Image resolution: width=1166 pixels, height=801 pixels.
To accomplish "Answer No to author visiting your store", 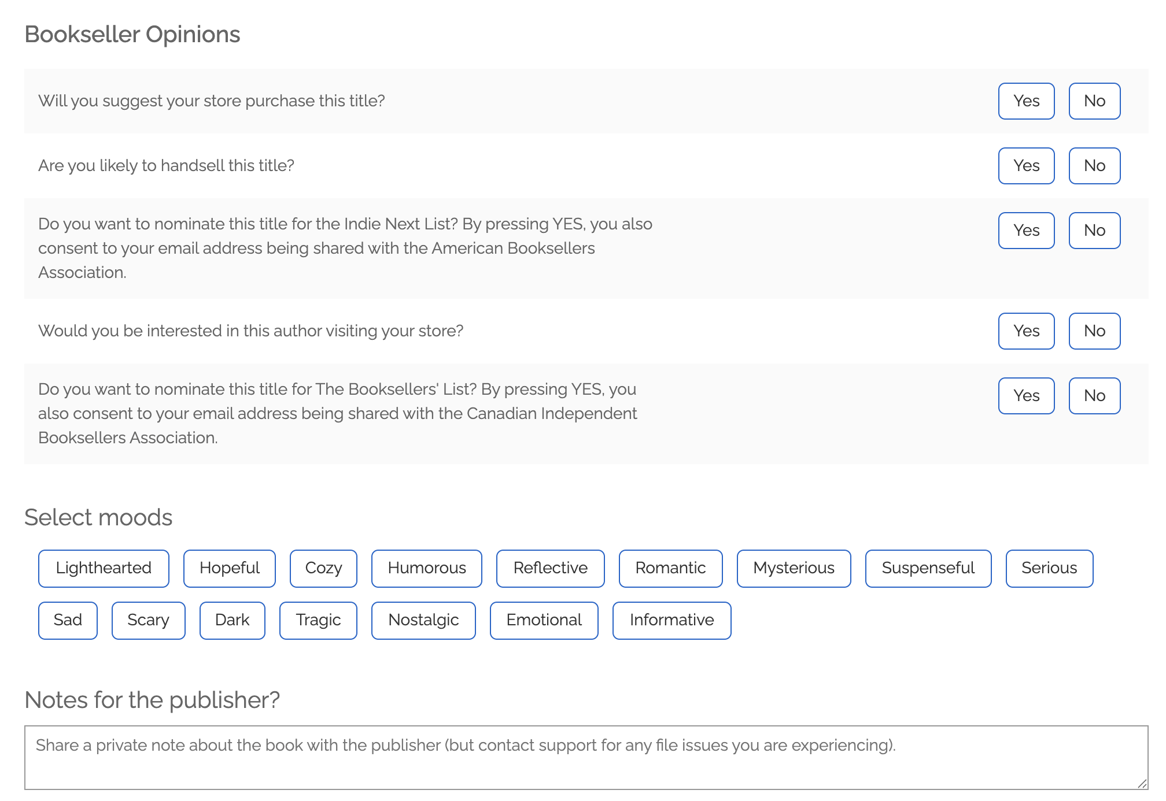I will coord(1094,331).
